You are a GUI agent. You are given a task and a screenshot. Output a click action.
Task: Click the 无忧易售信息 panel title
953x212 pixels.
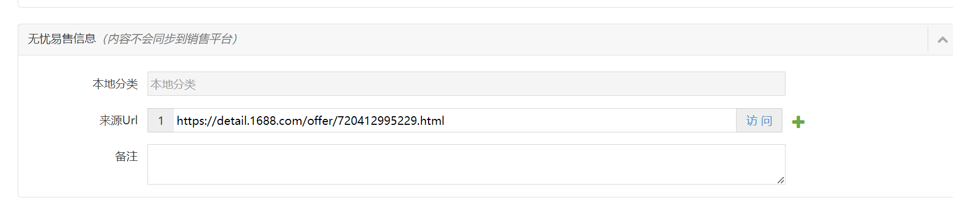[62, 39]
